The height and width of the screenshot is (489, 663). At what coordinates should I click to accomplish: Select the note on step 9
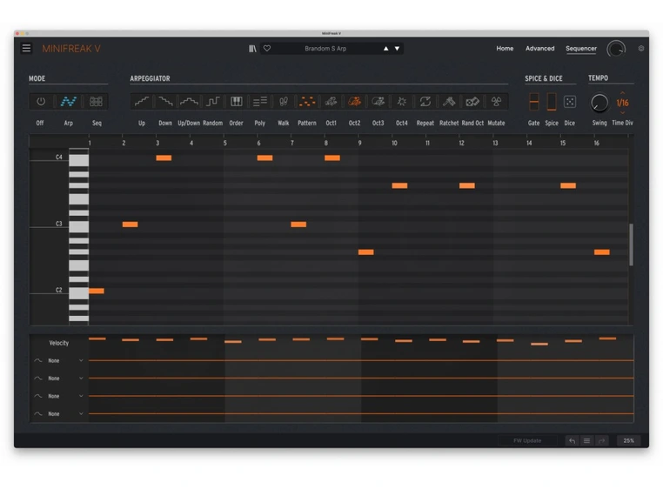365,252
